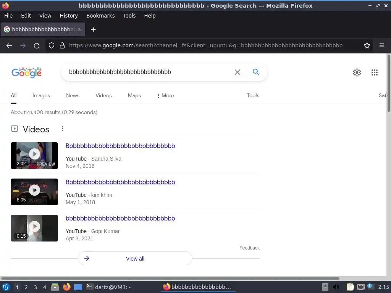391x293 pixels.
Task: Click the clock showing 2:15
Action: point(383,287)
